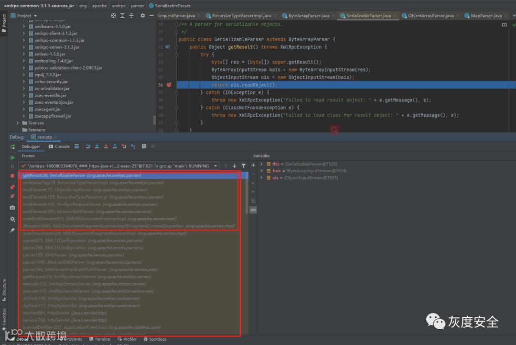Collapse all in Project panel
516x345 pixels.
(x=131, y=15)
